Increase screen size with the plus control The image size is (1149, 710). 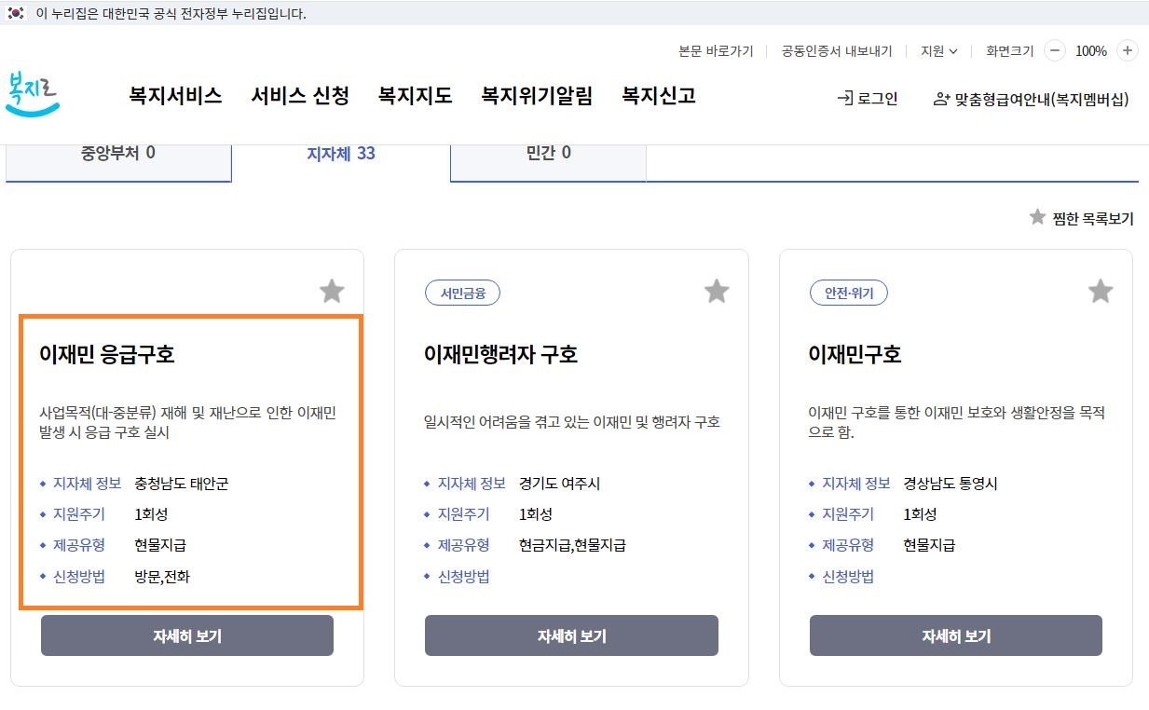[1128, 51]
